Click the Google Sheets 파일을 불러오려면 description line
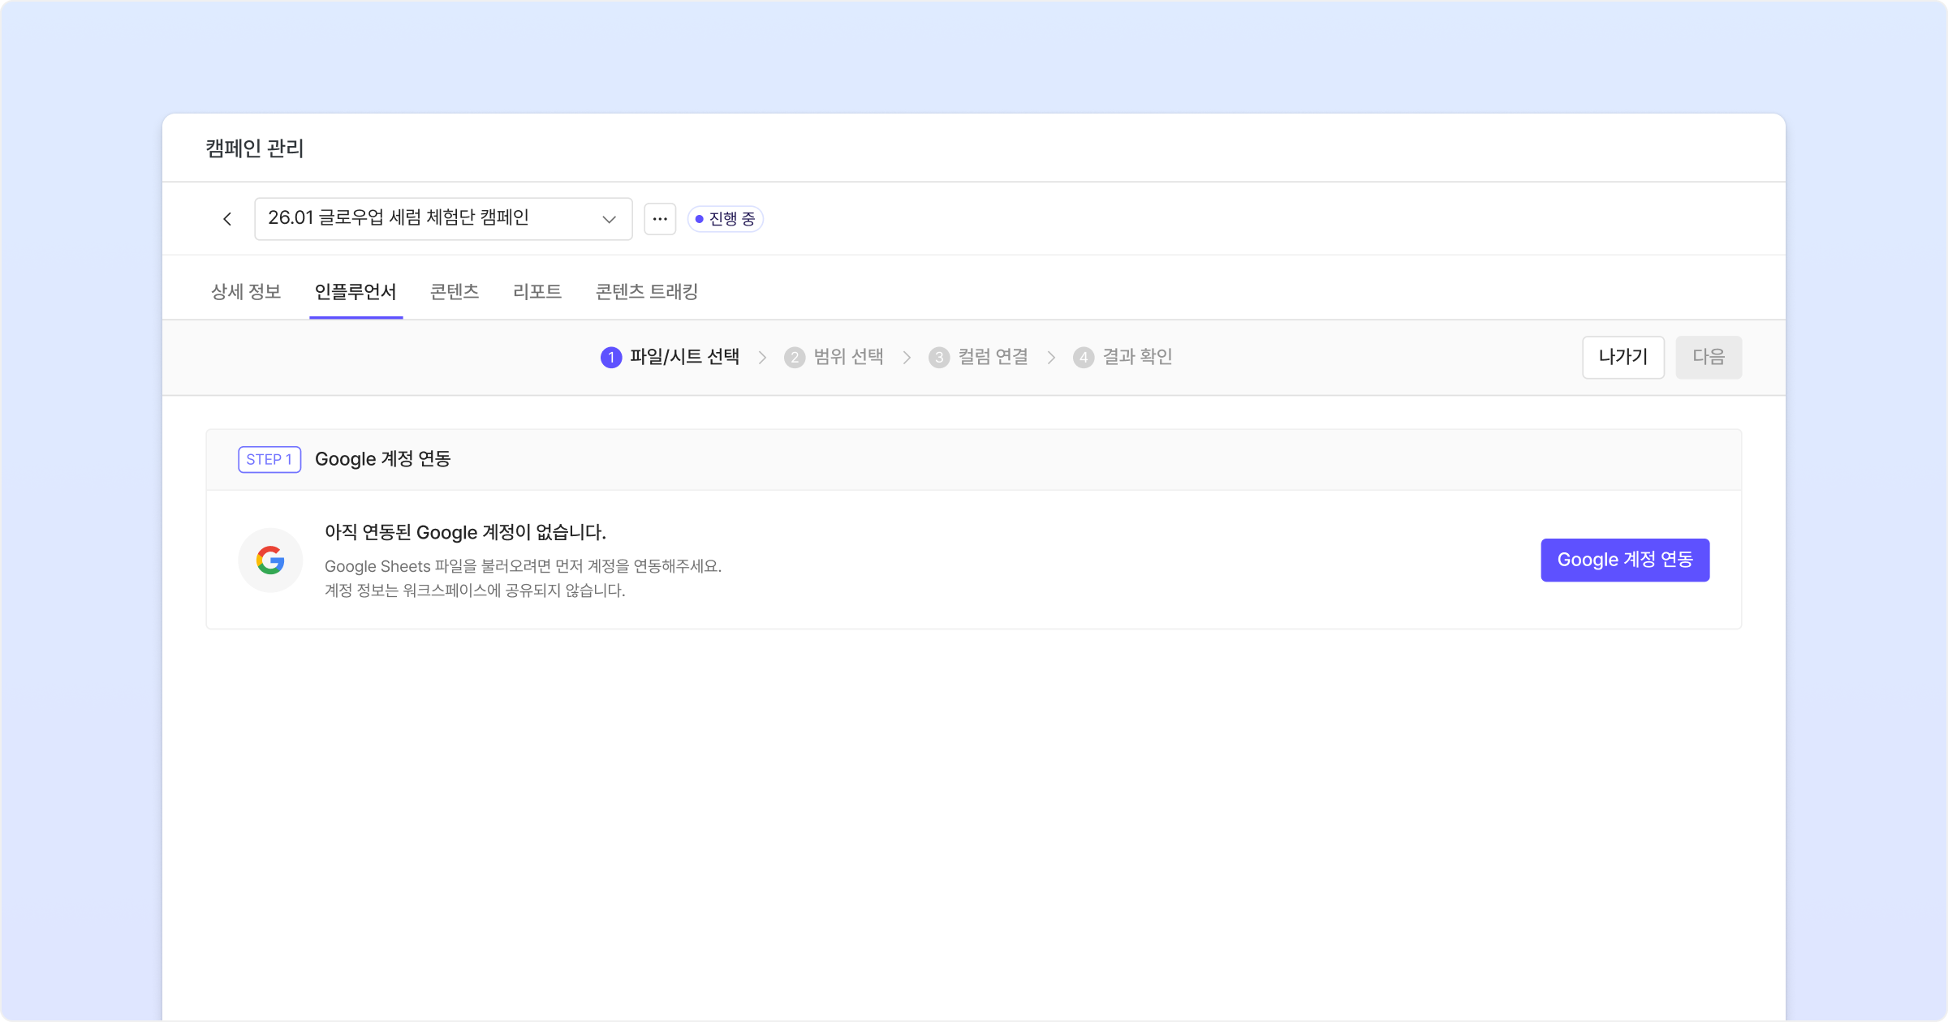The width and height of the screenshot is (1948, 1022). coord(524,566)
